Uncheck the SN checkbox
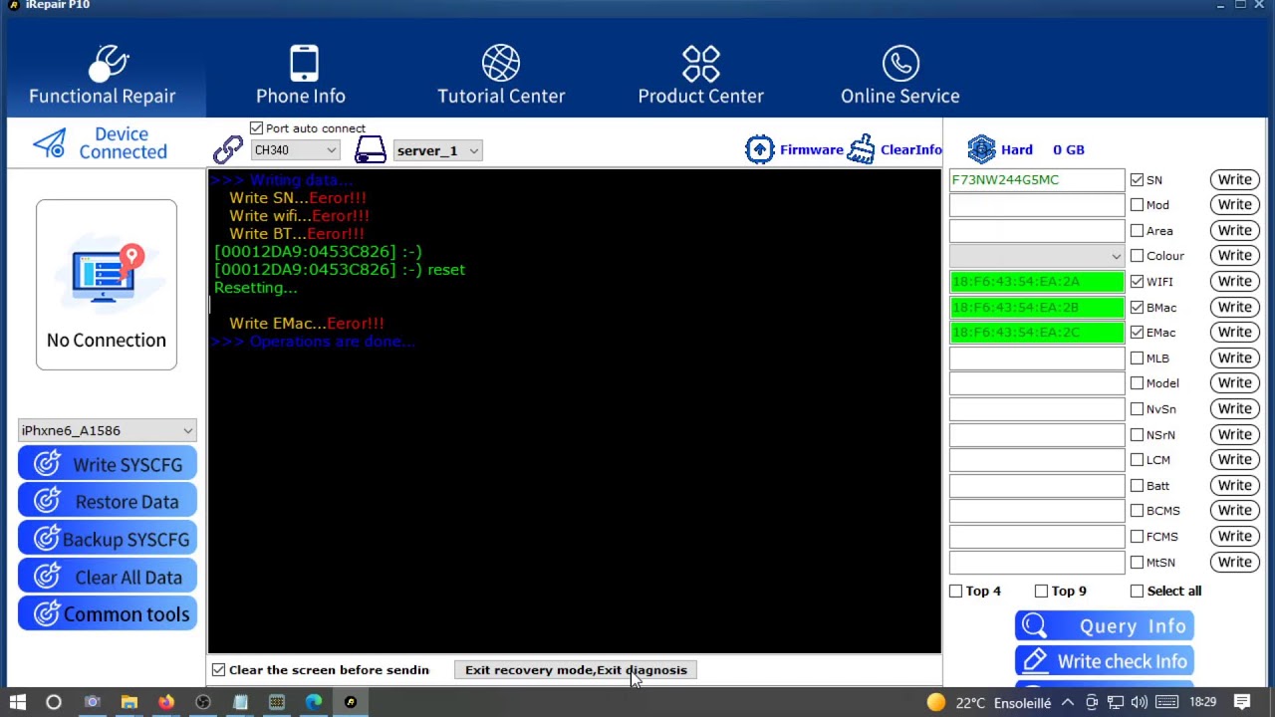The image size is (1275, 717). [1137, 180]
